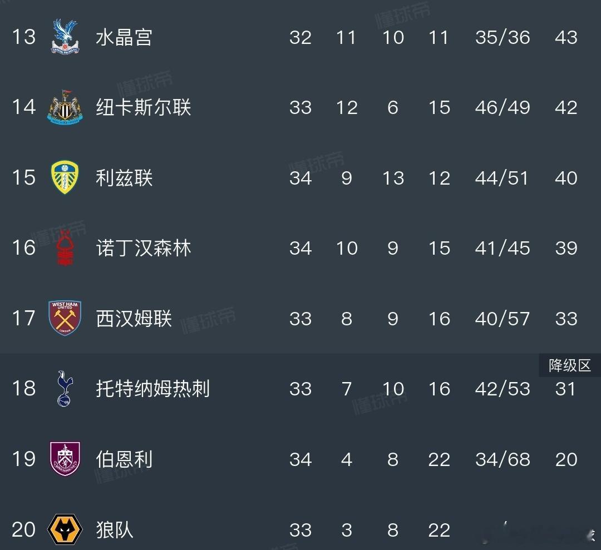601x550 pixels.
Task: Click matches played 34 beside 伯恩利
Action: point(300,459)
